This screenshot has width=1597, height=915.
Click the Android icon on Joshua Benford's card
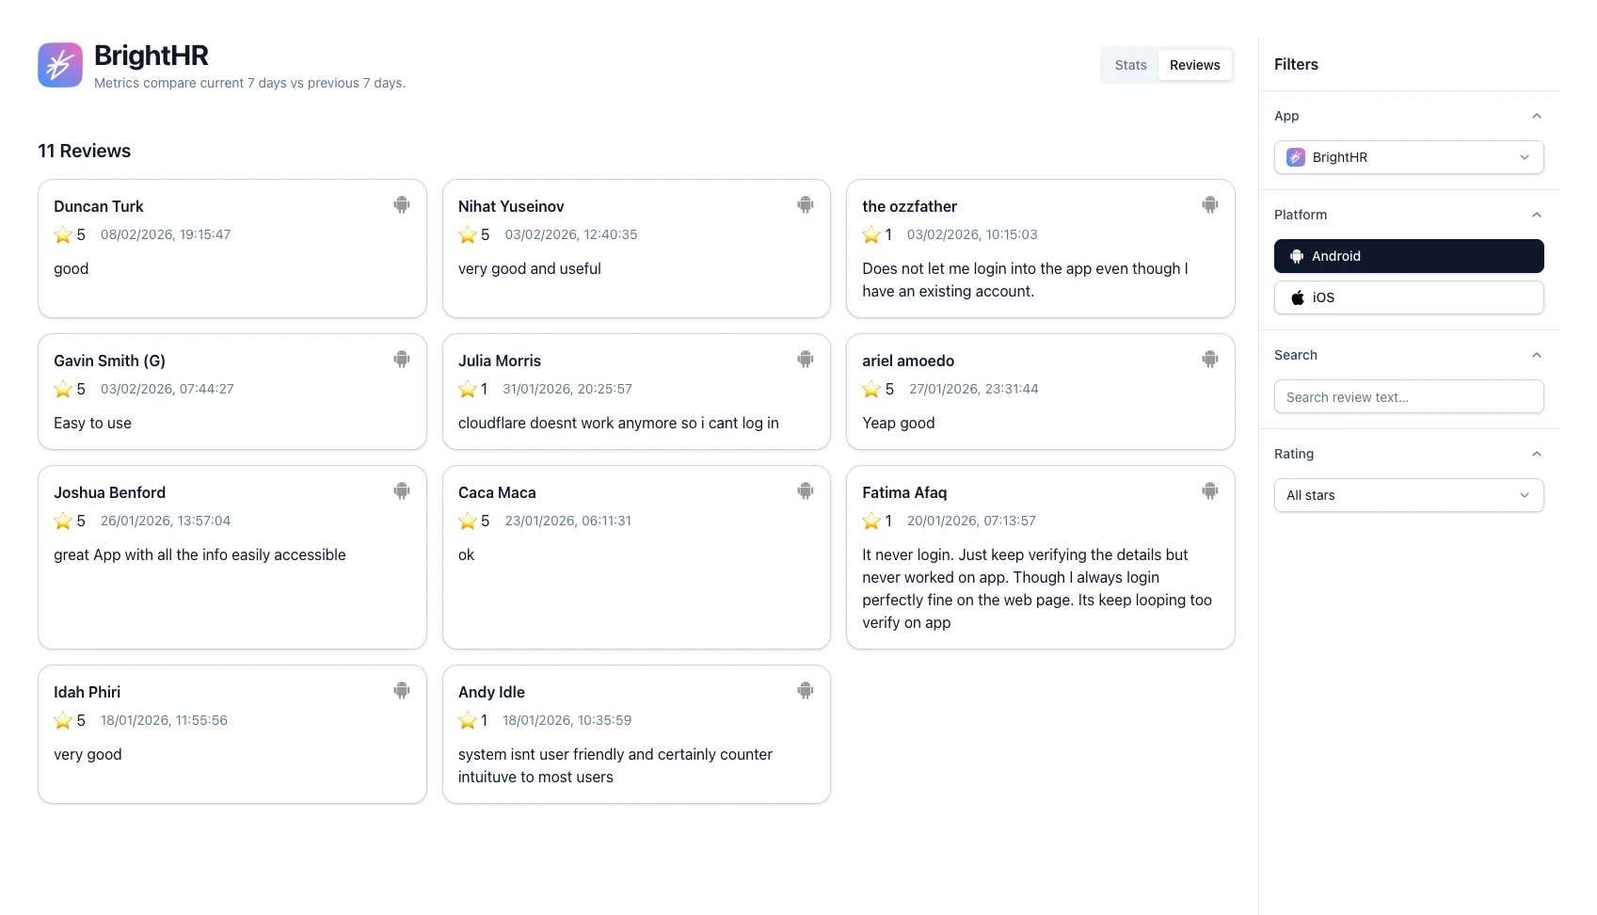(x=402, y=490)
